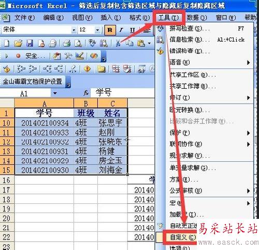Click the Remove All Arrows icon

click(x=73, y=69)
